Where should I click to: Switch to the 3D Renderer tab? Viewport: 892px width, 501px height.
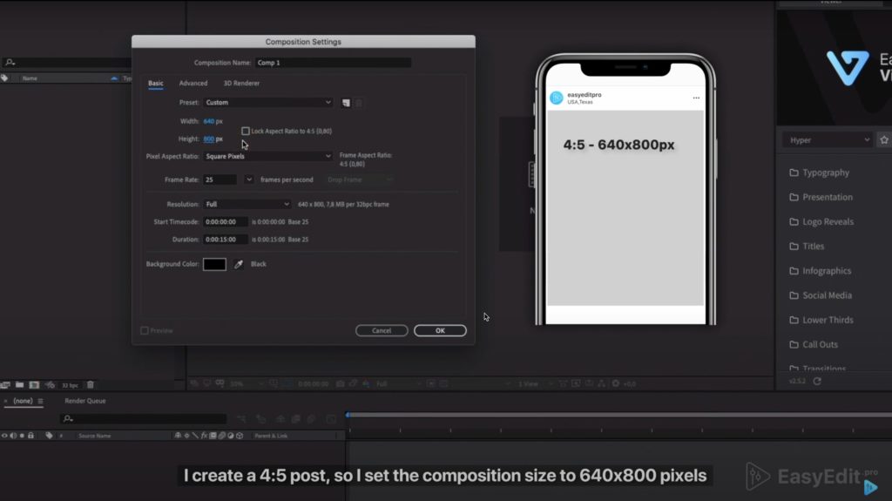click(x=241, y=83)
